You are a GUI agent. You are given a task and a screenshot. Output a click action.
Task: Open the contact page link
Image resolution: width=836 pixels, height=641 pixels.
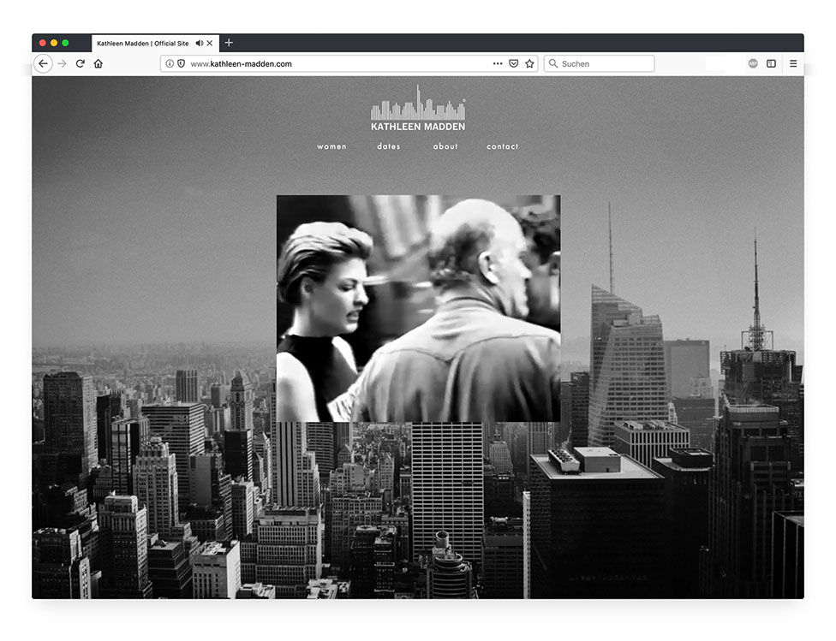coord(503,146)
